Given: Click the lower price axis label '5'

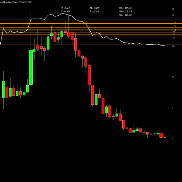Looking at the screenshot, I should [173, 108].
